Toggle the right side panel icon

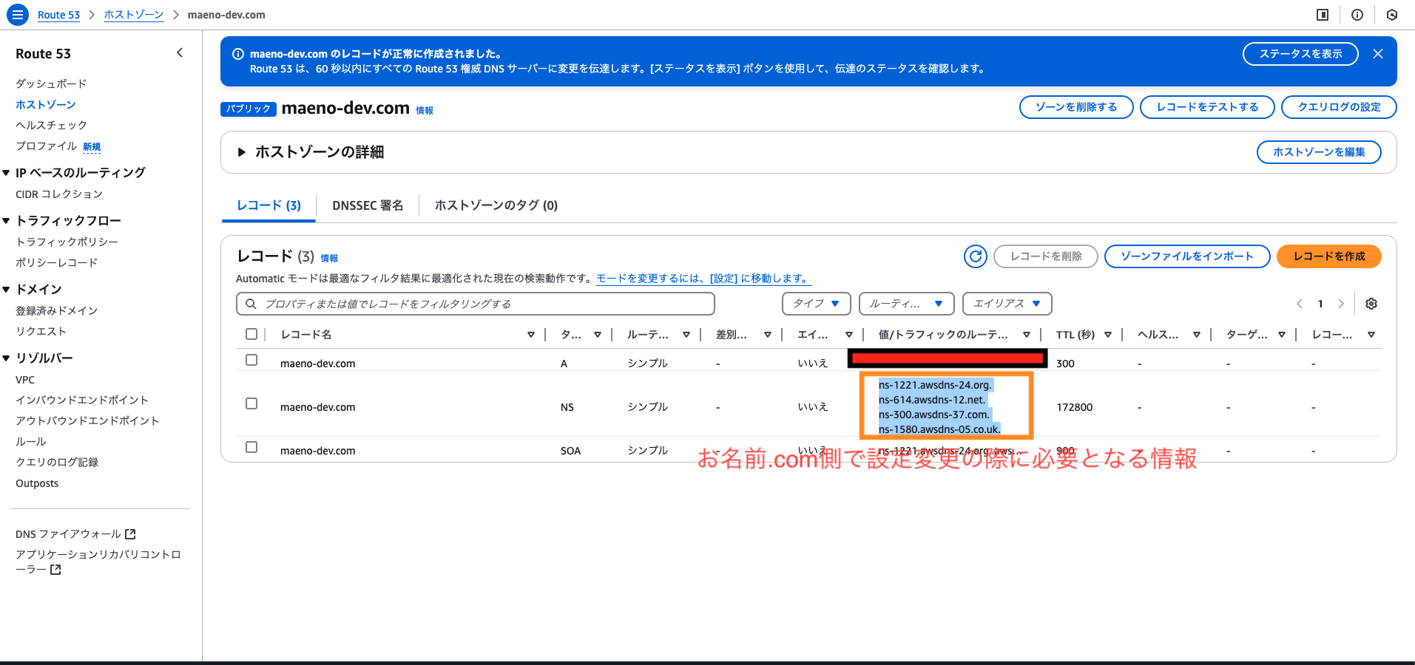[x=1323, y=14]
